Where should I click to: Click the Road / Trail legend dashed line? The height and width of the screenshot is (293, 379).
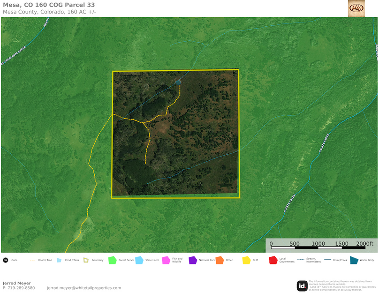(x=32, y=260)
